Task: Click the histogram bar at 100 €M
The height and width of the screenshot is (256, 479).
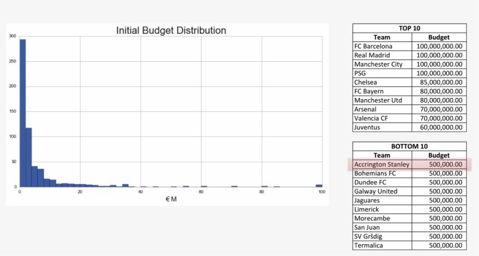Action: 319,185
